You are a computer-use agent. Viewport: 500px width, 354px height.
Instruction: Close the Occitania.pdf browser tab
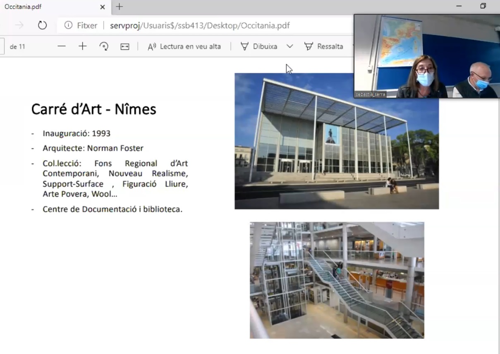pyautogui.click(x=103, y=7)
